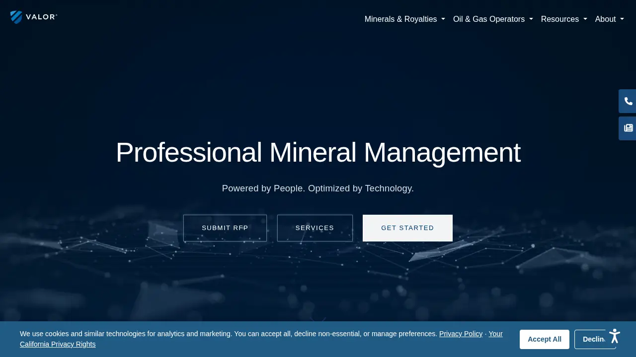Open the phone contact side tab
Screen dimensions: 636x357
point(628,101)
